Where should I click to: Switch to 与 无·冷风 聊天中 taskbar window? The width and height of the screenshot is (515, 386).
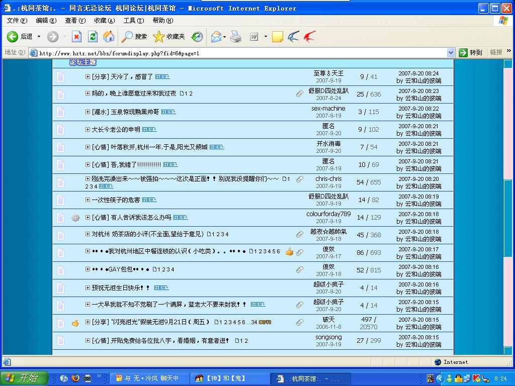[149, 378]
